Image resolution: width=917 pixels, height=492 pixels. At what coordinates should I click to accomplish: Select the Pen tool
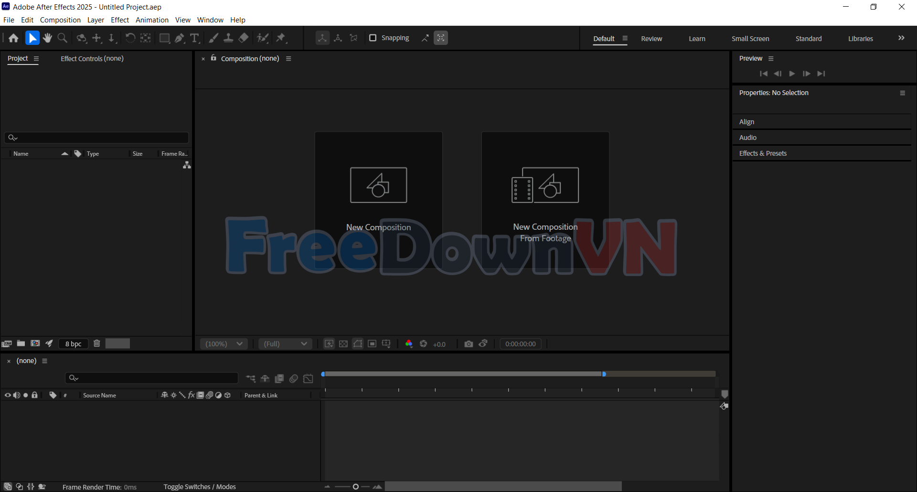point(180,38)
